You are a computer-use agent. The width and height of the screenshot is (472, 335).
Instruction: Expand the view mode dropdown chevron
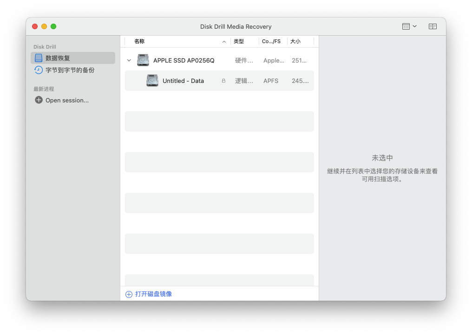pyautogui.click(x=414, y=26)
